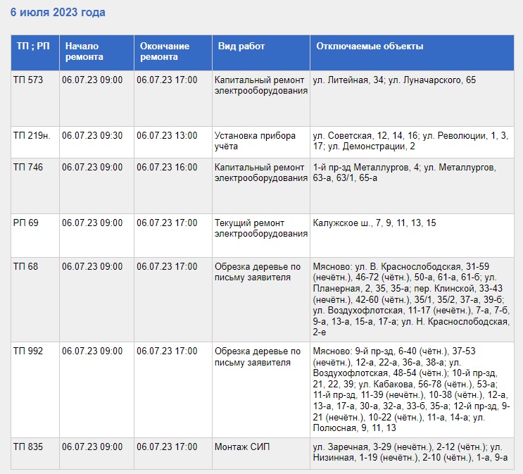Click the "ТП 219н." cell
This screenshot has height=474, width=523.
(32, 136)
